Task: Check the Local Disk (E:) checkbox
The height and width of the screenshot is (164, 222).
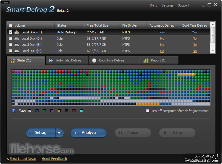Action: pyautogui.click(x=10, y=45)
